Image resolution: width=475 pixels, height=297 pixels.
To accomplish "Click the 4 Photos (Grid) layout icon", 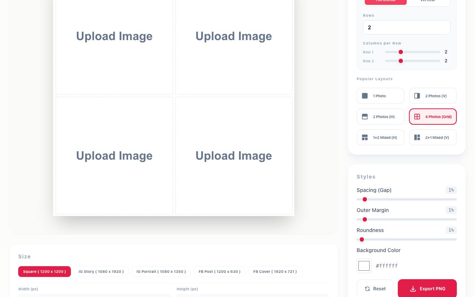I will coord(417,117).
